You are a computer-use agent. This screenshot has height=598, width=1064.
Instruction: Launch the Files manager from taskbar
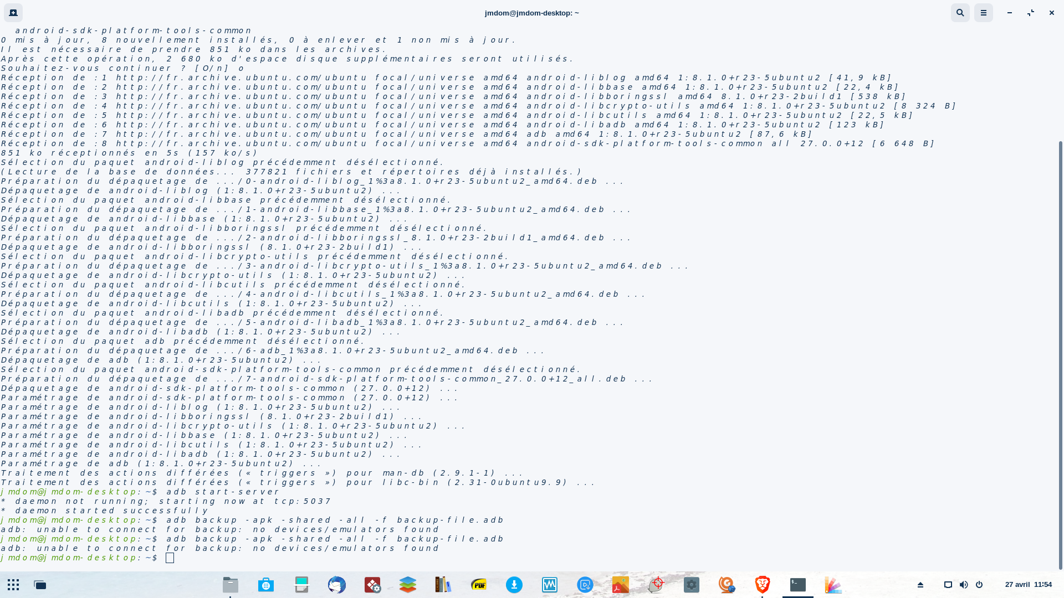(231, 585)
